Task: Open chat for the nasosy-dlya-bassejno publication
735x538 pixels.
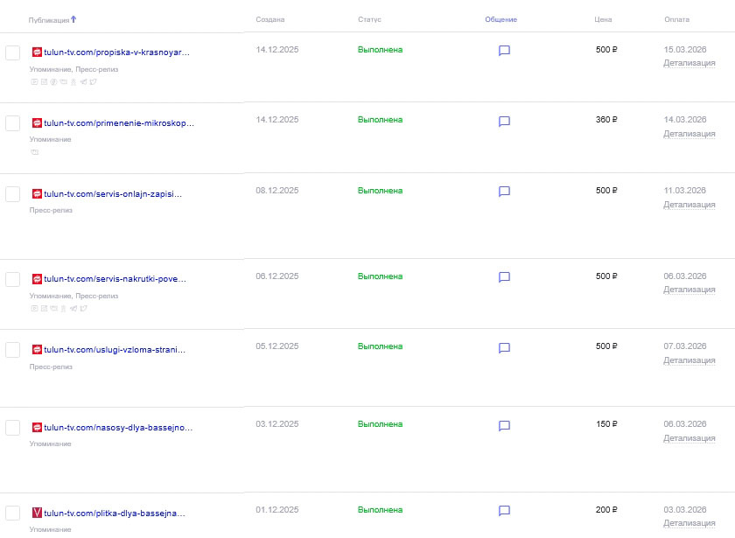Action: pos(504,426)
